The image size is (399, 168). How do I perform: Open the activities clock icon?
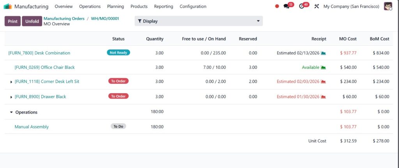click(302, 6)
